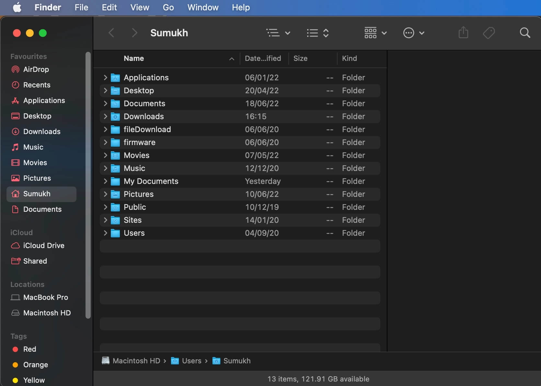Open Recents in the sidebar
Screen dimensions: 541x386
[37, 85]
